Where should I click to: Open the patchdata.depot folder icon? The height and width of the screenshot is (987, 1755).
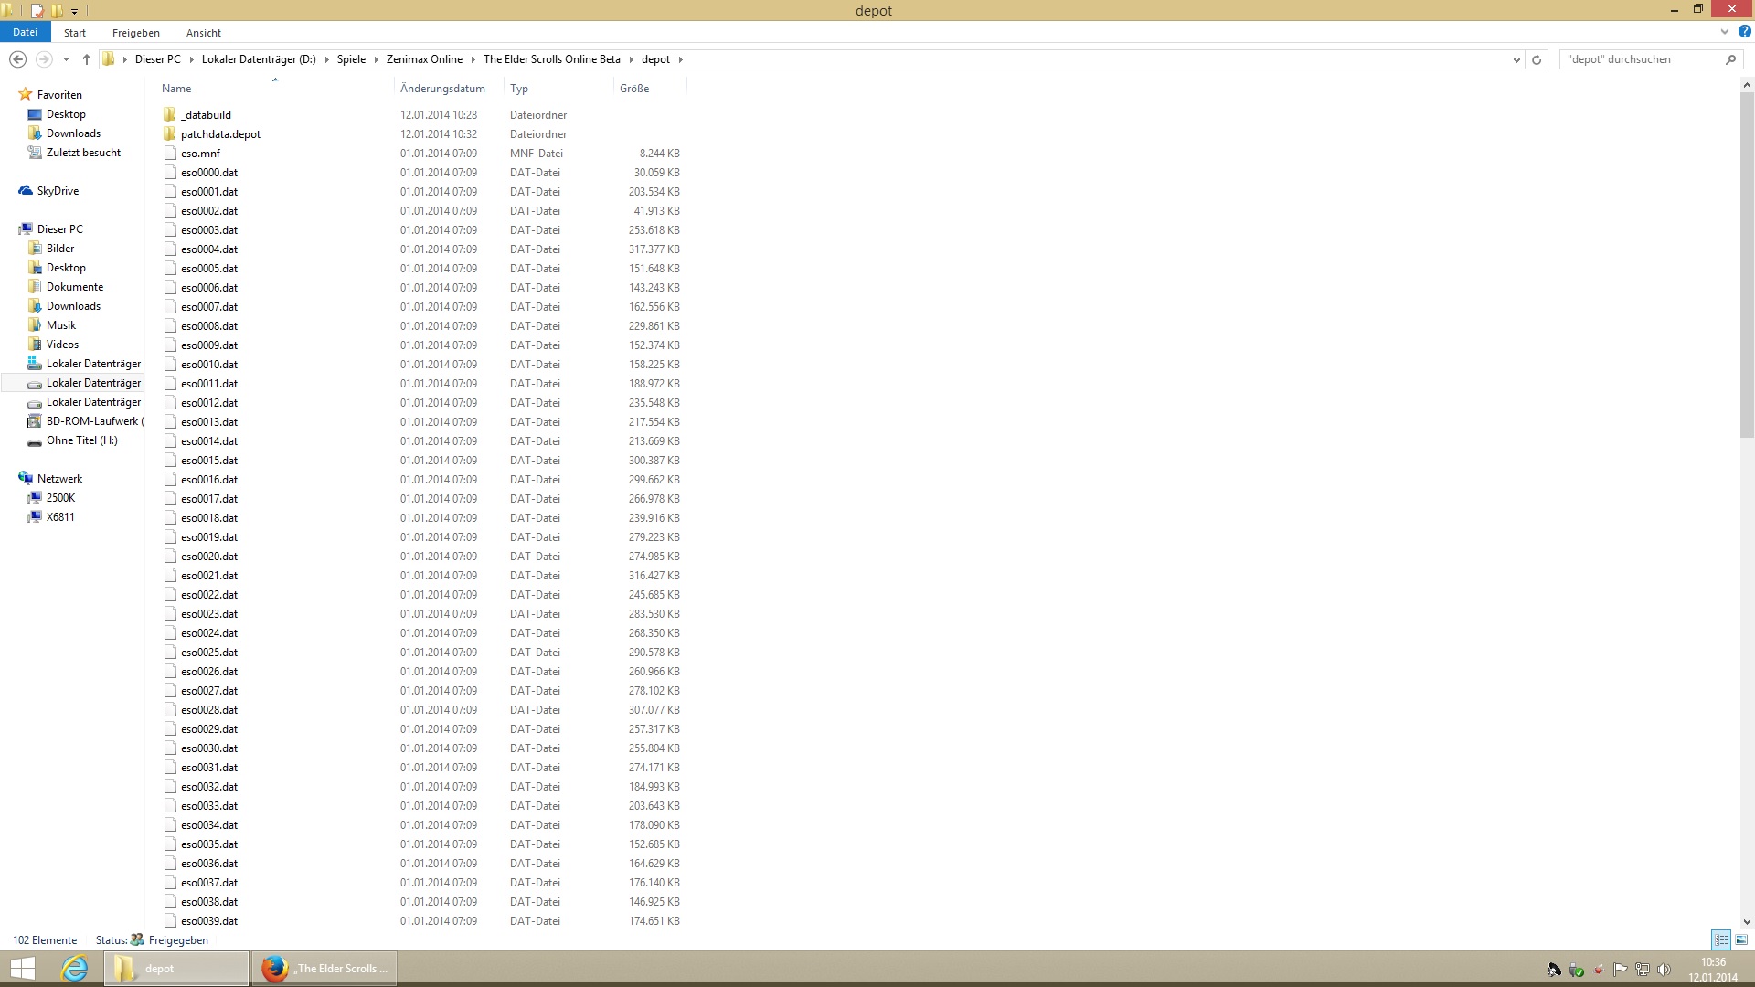pyautogui.click(x=170, y=134)
